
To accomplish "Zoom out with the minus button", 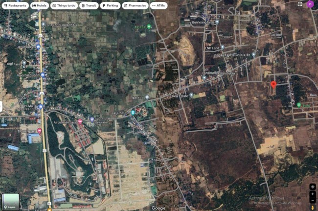I will click(x=313, y=200).
